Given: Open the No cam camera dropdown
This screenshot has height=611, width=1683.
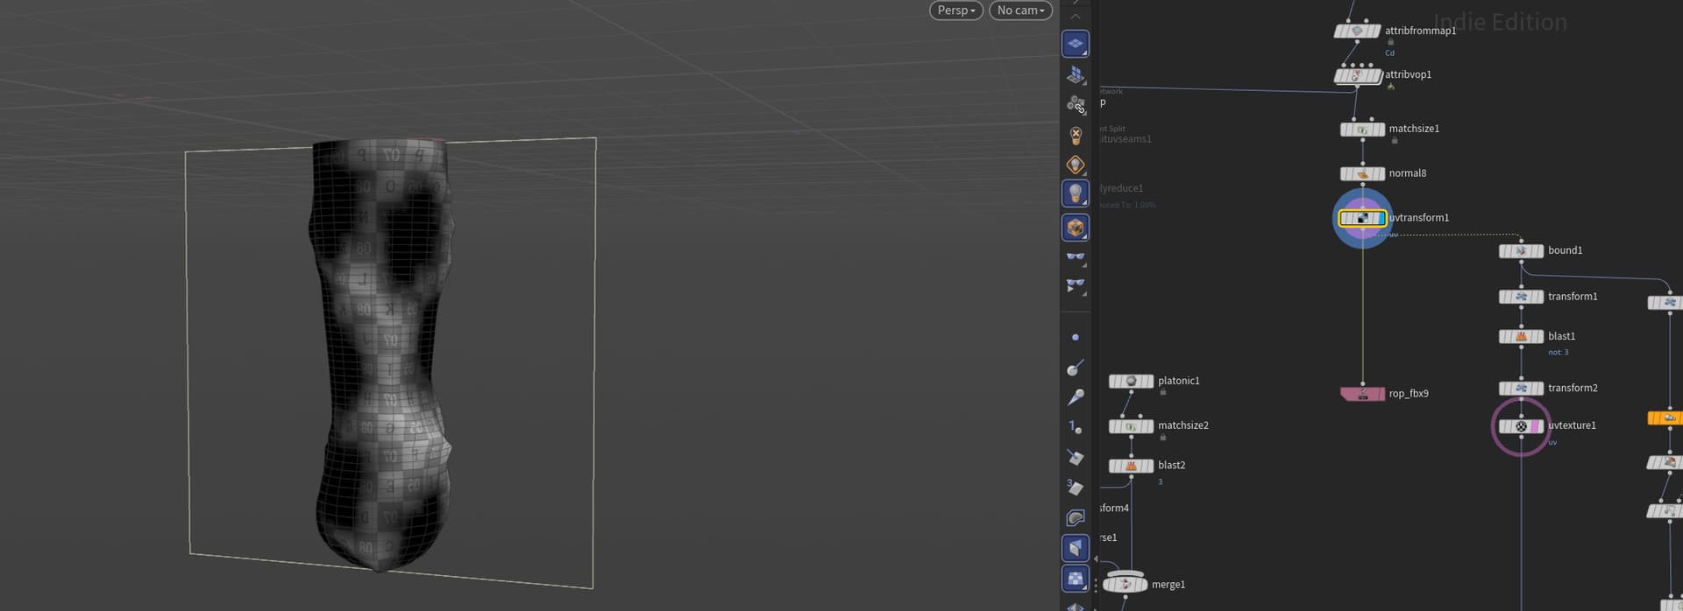Looking at the screenshot, I should 1020,11.
